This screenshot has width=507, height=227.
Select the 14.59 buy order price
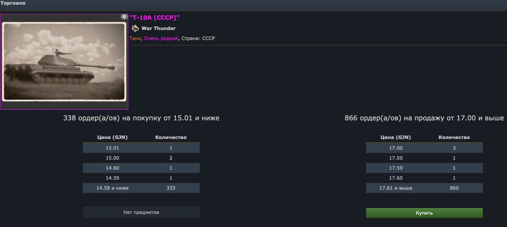click(x=112, y=178)
